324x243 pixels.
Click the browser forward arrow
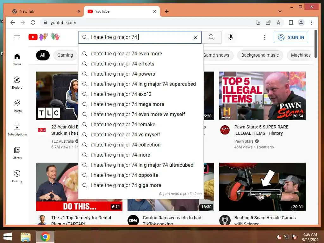[x=23, y=22]
